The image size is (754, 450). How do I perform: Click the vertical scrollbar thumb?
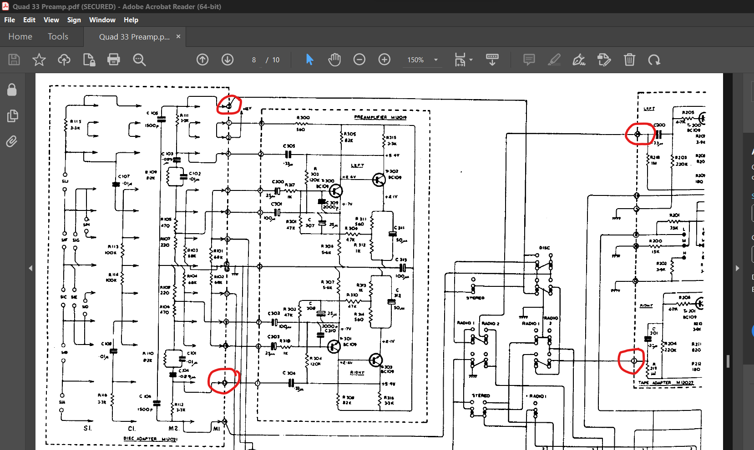(728, 361)
